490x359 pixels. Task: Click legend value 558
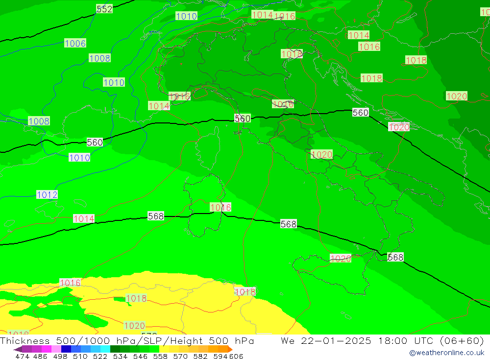click(x=160, y=356)
